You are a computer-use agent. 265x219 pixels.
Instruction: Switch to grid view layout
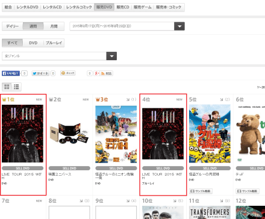coord(7,87)
